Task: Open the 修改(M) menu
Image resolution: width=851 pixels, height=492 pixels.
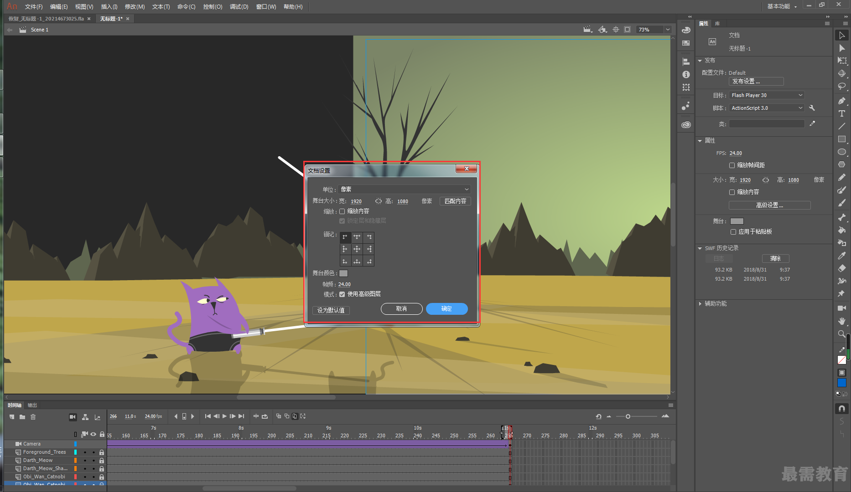Action: (x=135, y=6)
